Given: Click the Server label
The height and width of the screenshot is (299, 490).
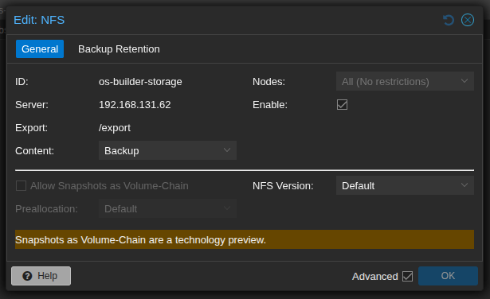Looking at the screenshot, I should 32,105.
